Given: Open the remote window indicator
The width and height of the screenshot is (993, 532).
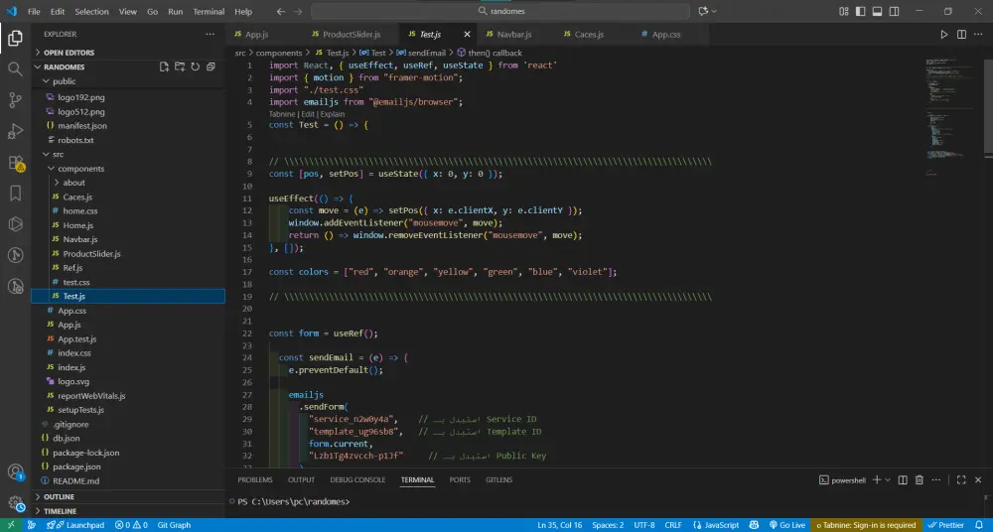Looking at the screenshot, I should pos(11,525).
